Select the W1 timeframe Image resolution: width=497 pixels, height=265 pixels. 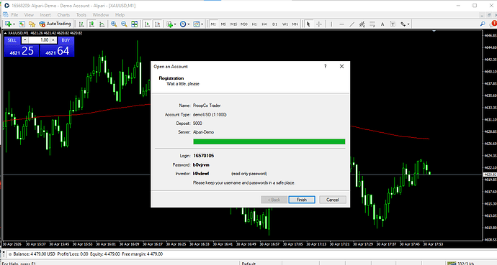pyautogui.click(x=285, y=24)
